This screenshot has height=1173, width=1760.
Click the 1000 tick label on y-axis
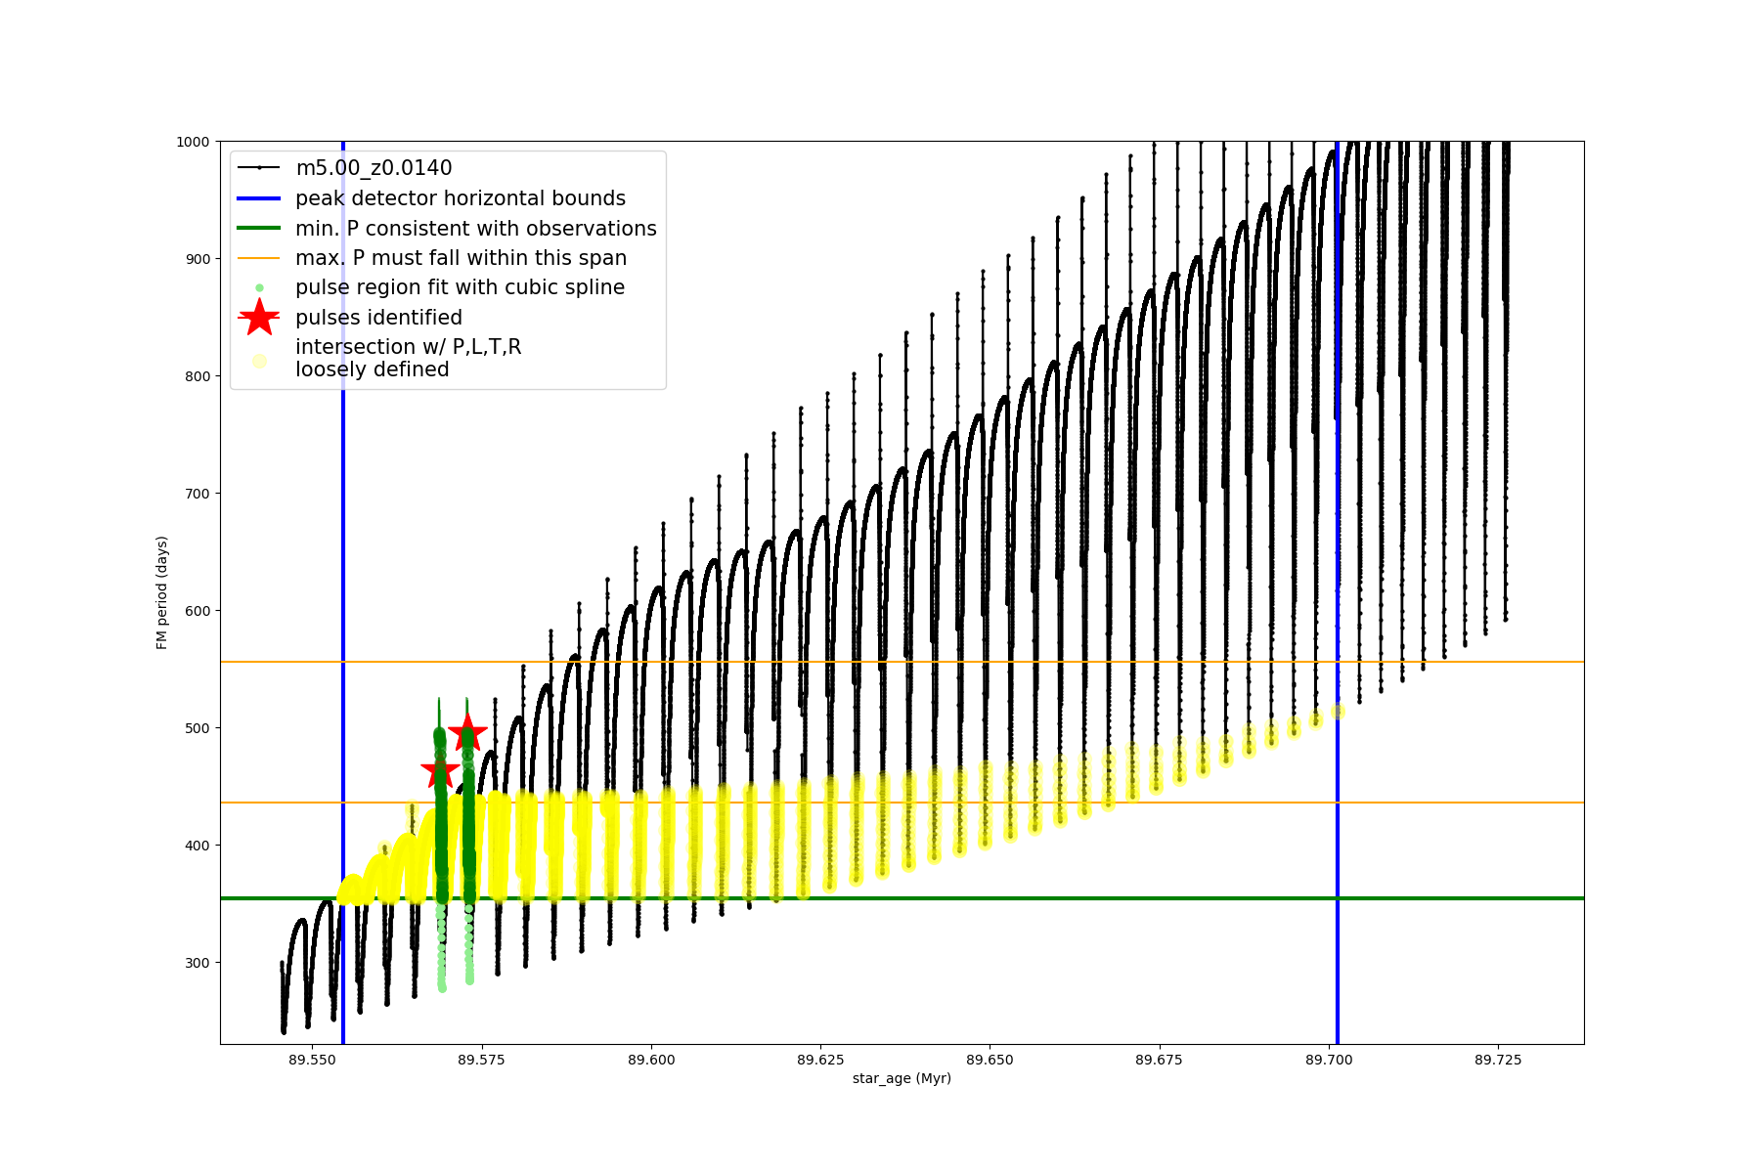click(x=193, y=142)
